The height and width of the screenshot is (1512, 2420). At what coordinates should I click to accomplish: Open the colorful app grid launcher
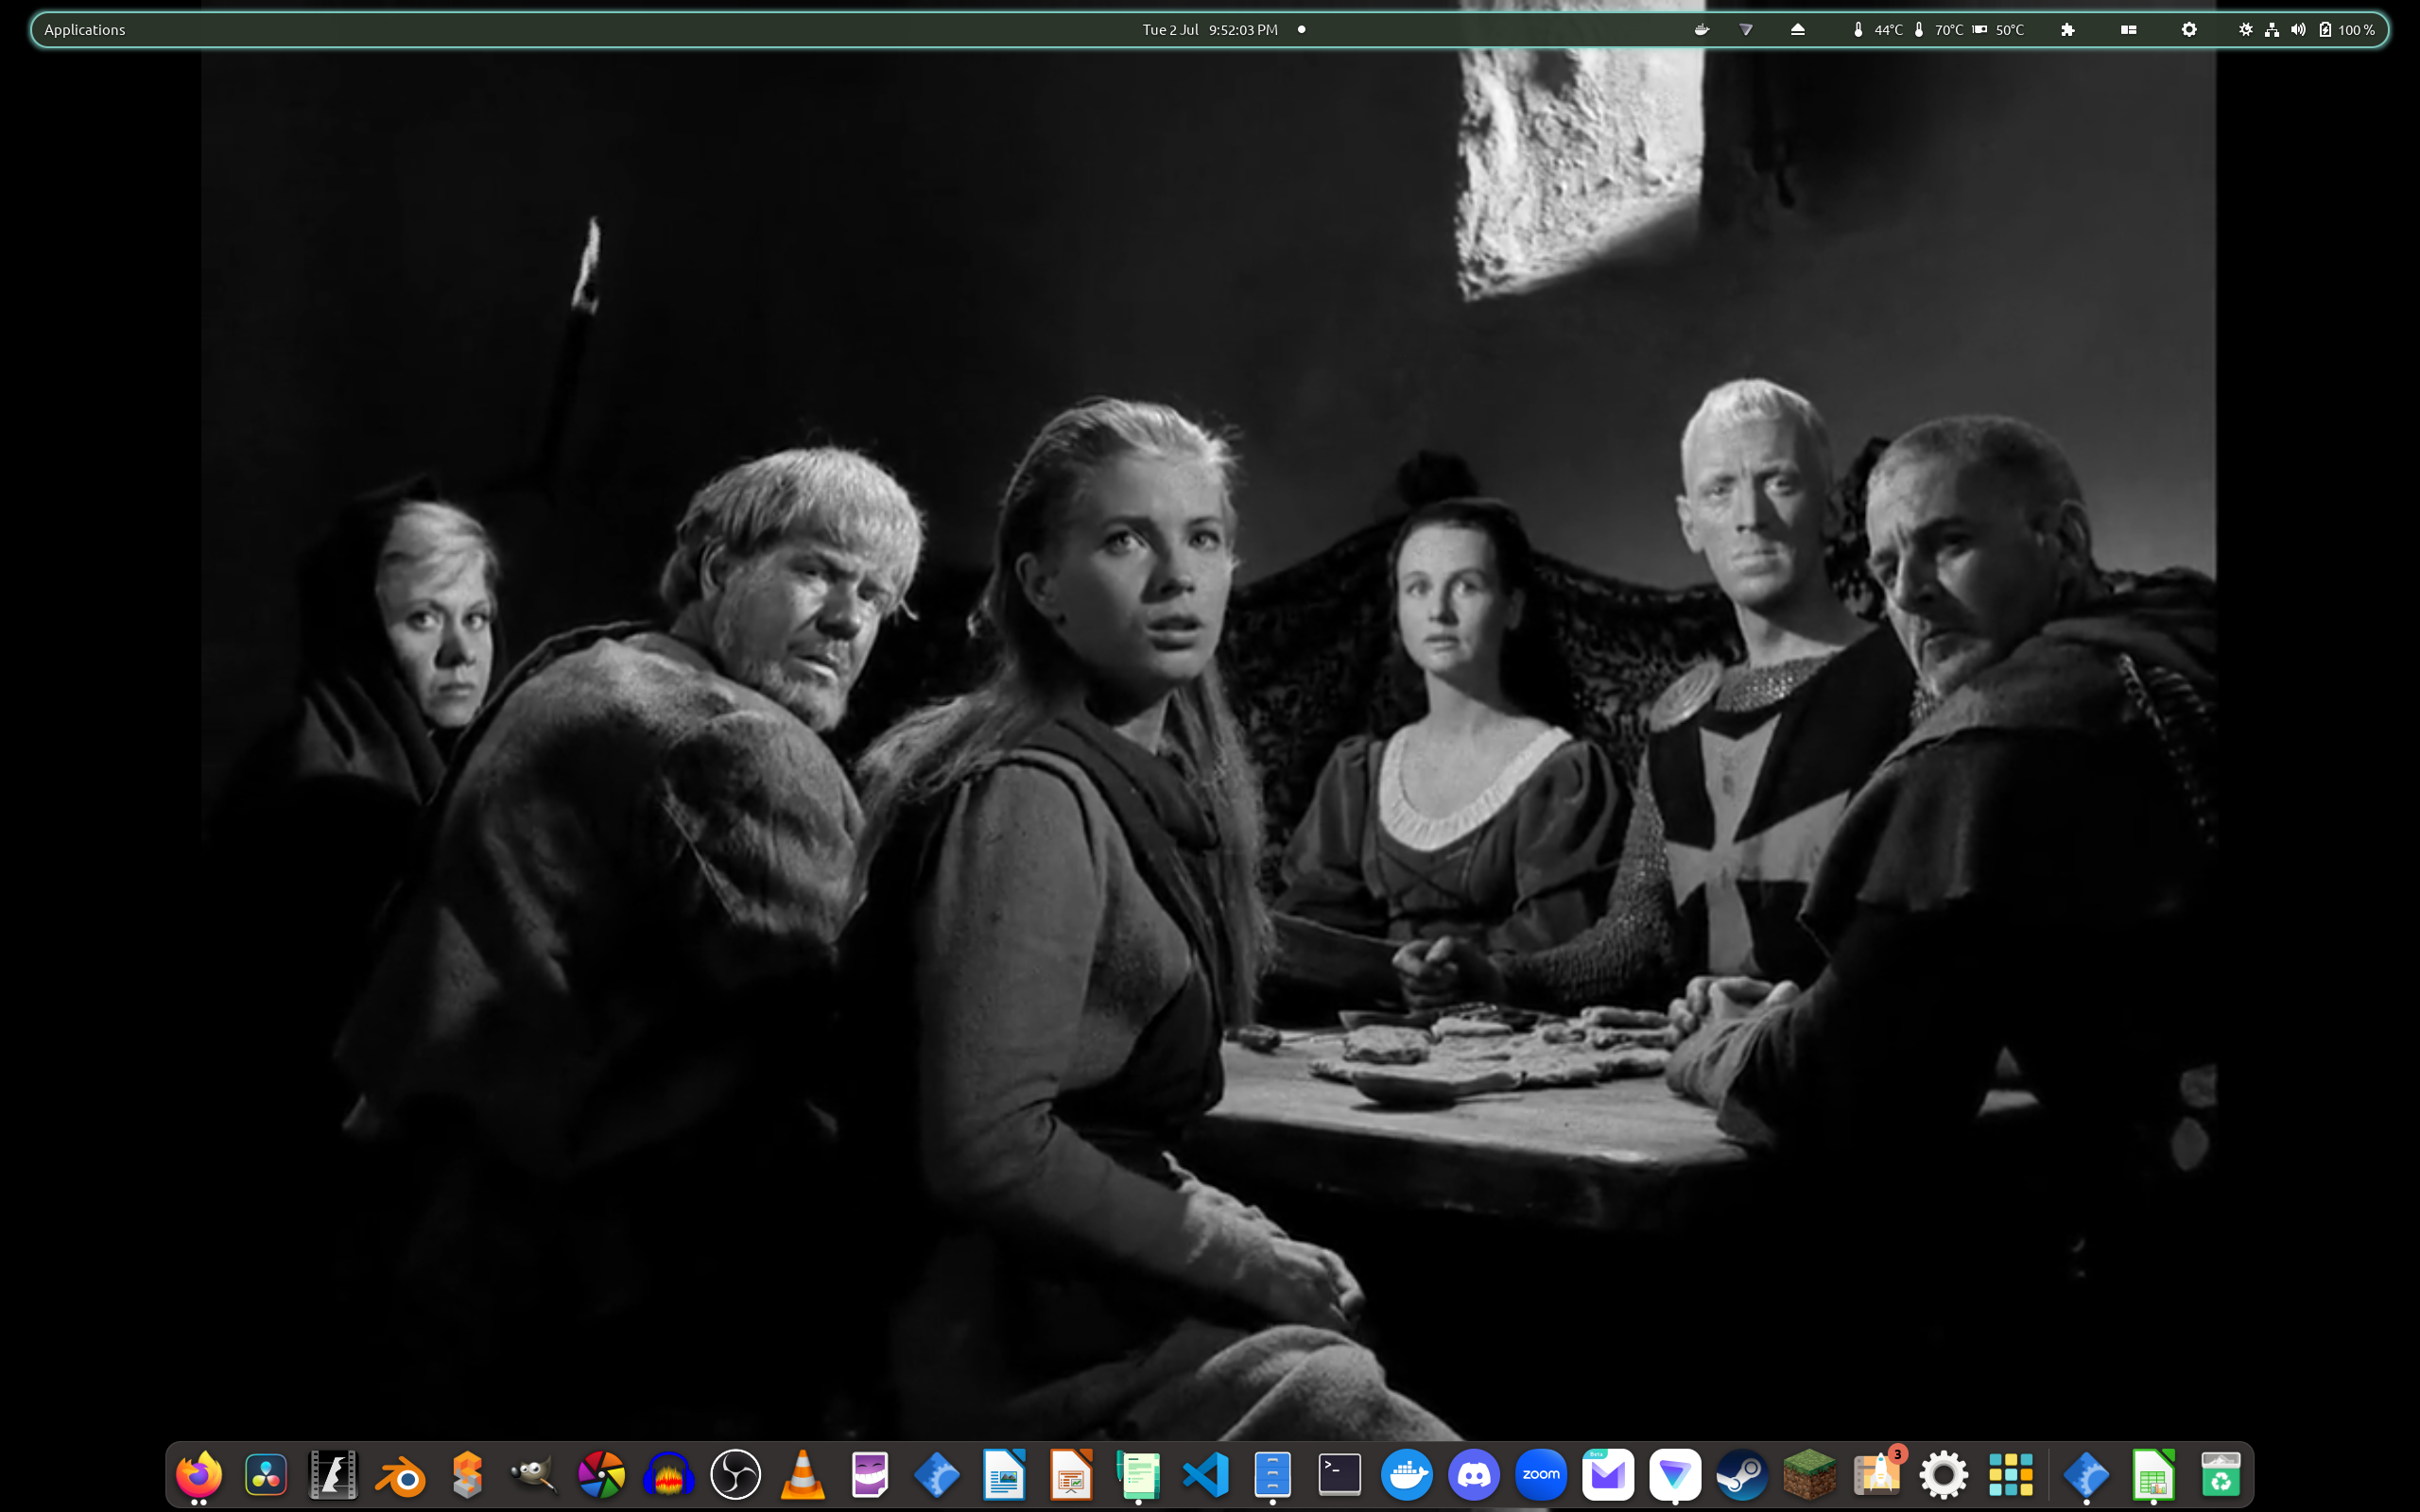point(2011,1474)
